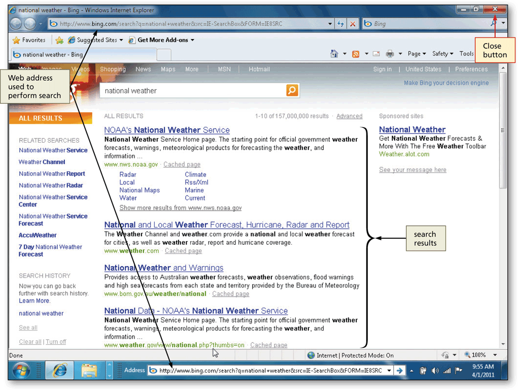Click the Suggested Sites icon

(x=72, y=40)
